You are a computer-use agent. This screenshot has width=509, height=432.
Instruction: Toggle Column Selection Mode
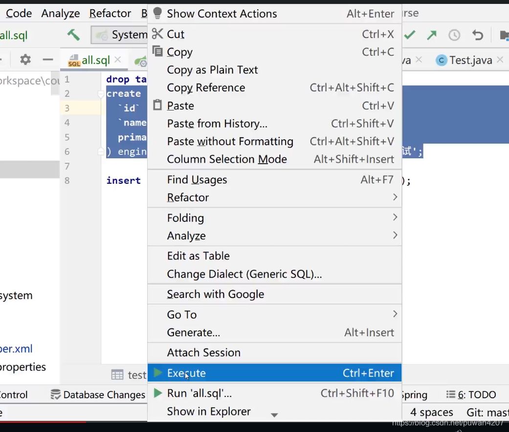(x=274, y=159)
